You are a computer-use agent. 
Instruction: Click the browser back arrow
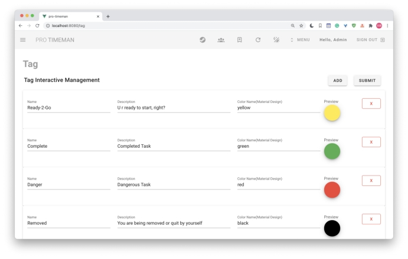tap(21, 26)
